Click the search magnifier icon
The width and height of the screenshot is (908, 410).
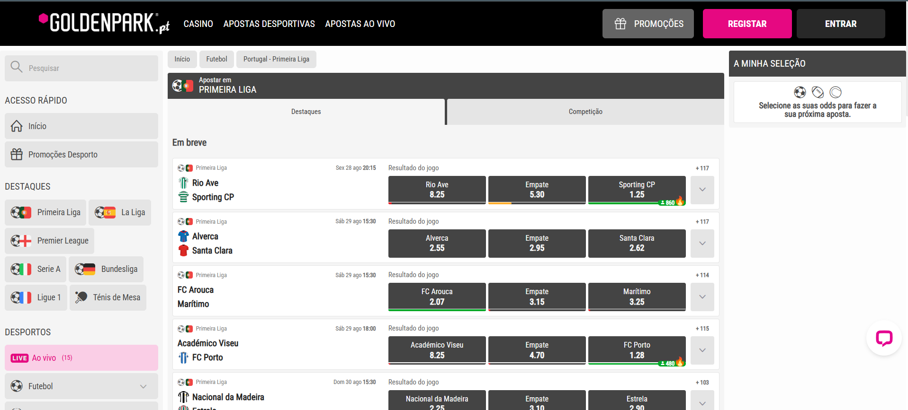click(x=17, y=67)
